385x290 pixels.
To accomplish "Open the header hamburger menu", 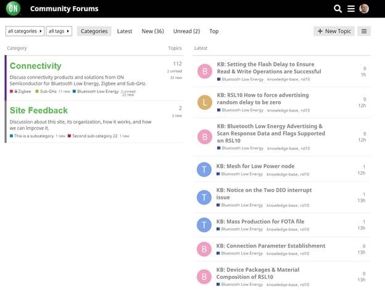I will pyautogui.click(x=351, y=9).
